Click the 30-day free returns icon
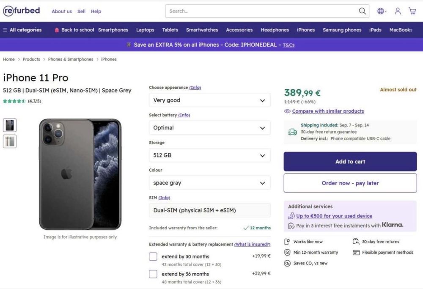Screen dimensions: 423x289 tap(356, 242)
